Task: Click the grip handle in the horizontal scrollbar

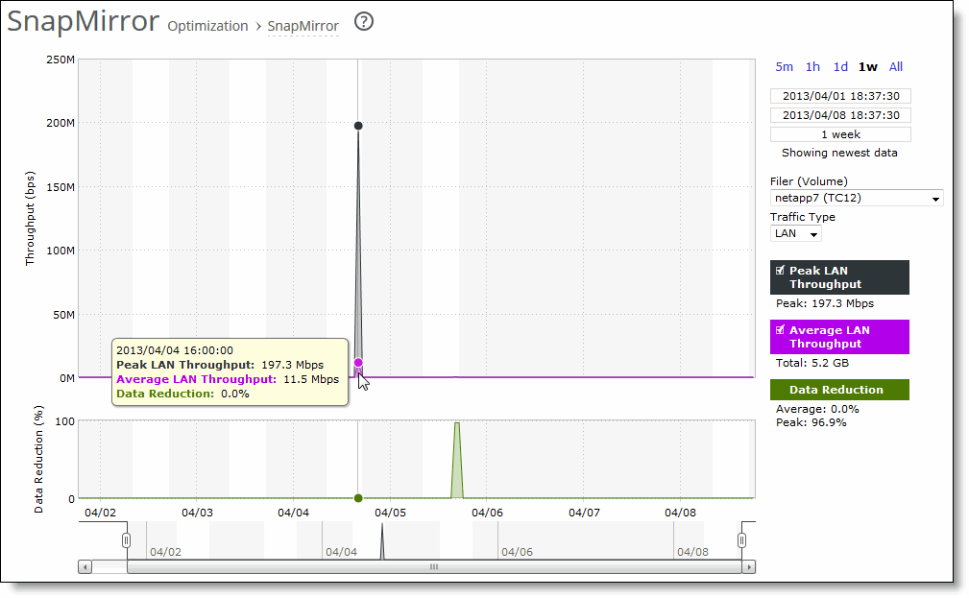Action: [433, 567]
